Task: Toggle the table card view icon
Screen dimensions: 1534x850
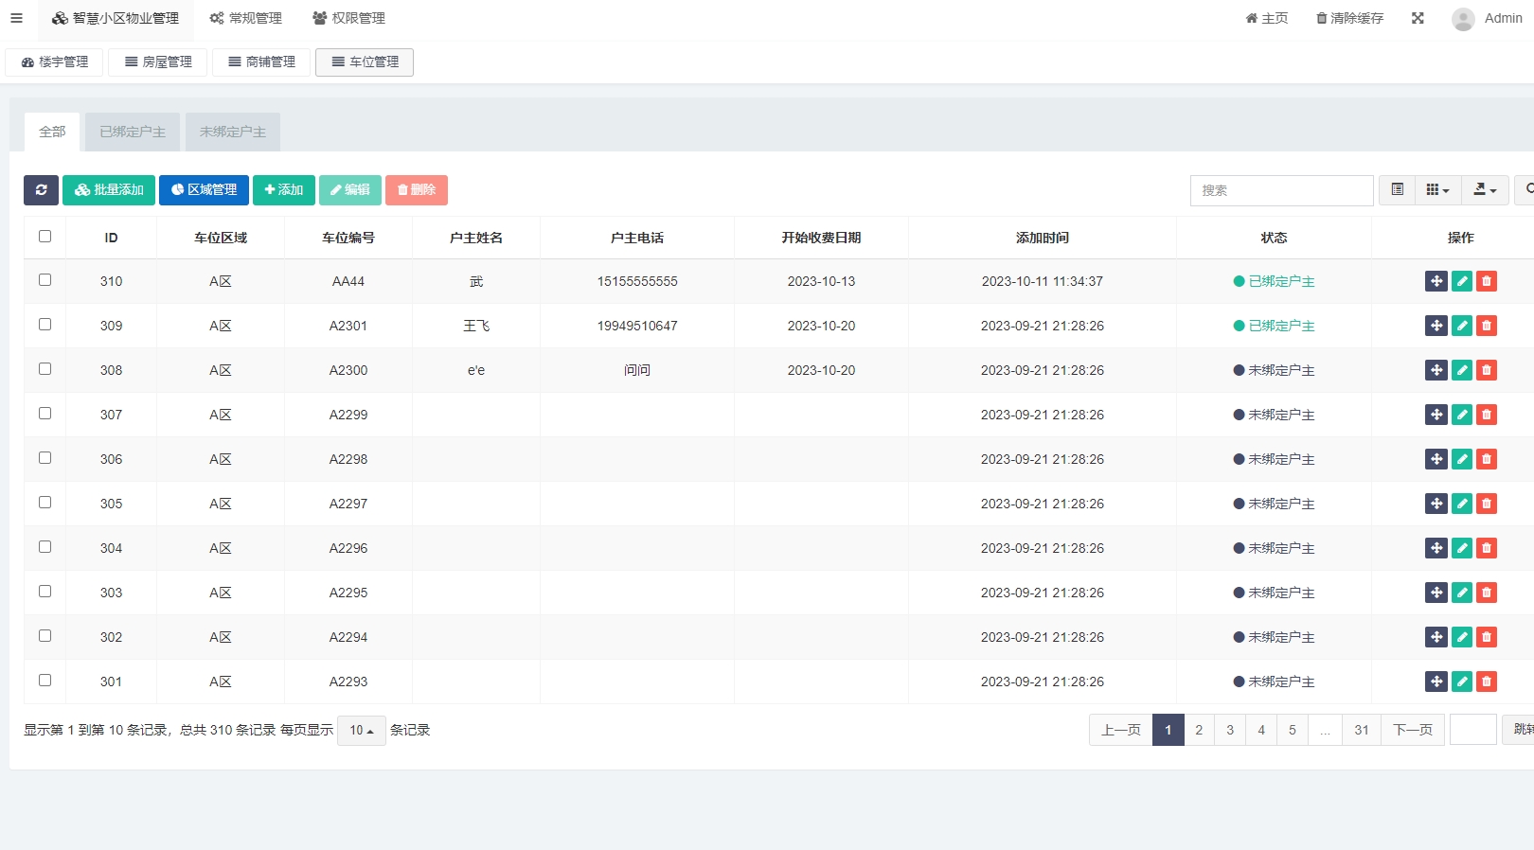Action: click(x=1397, y=190)
